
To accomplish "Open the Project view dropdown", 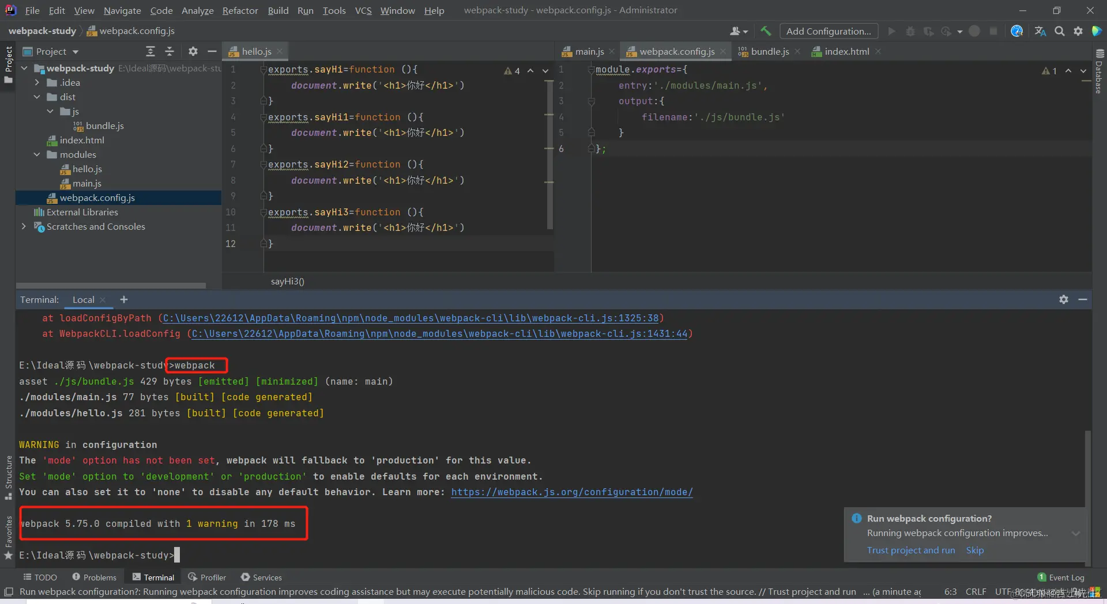I will (x=51, y=51).
